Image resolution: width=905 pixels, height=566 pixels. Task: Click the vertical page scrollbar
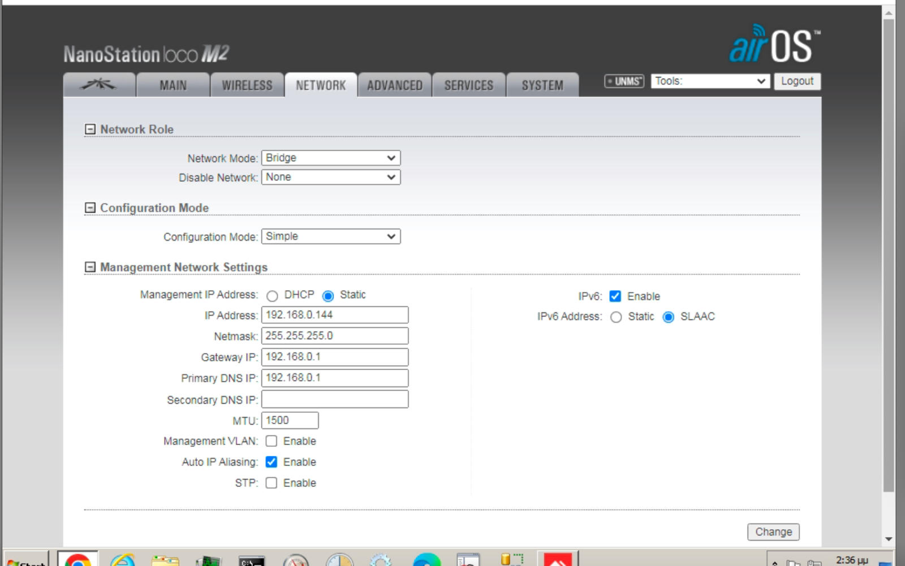(x=889, y=254)
